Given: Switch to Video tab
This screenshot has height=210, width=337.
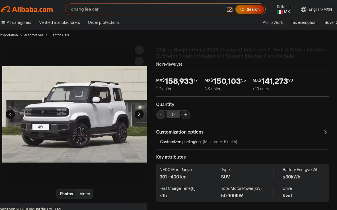Looking at the screenshot, I should 85,194.
